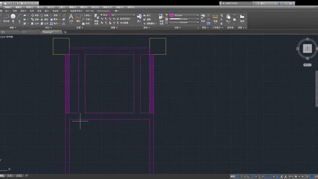The width and height of the screenshot is (318, 179).
Task: Expand the Draw panel title flyout
Action: coord(13,28)
